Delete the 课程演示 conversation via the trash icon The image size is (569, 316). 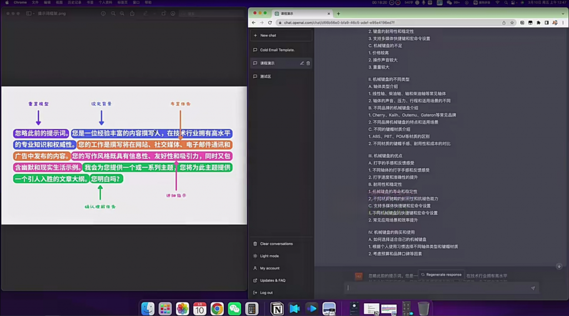tap(308, 63)
